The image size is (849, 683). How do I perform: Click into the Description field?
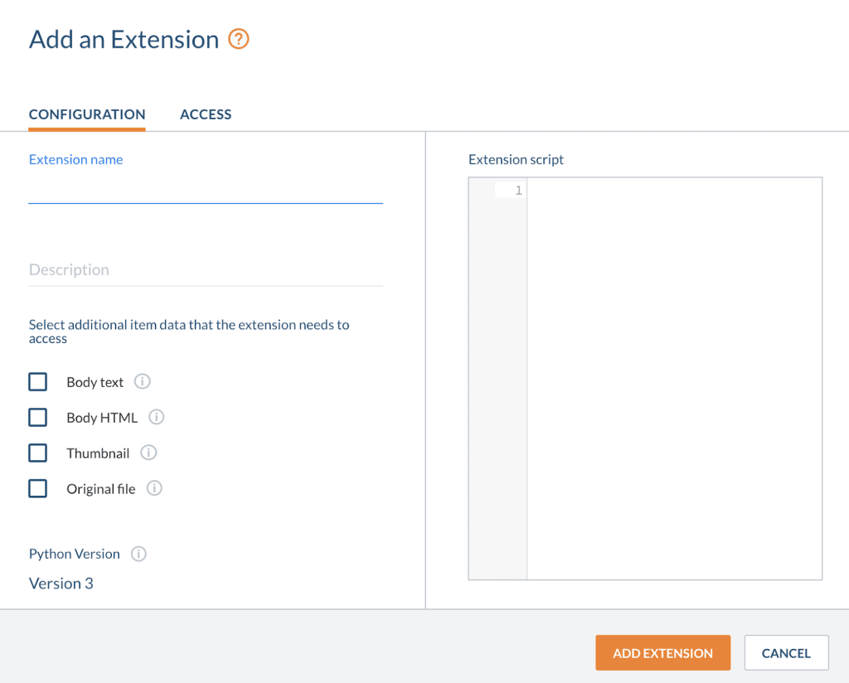(206, 270)
